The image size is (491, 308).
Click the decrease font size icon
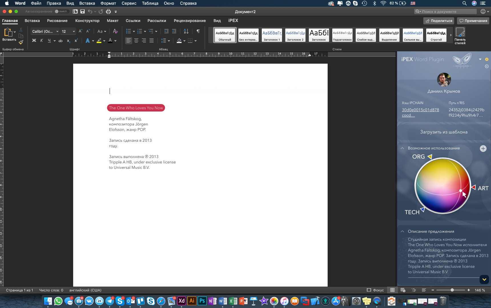pos(88,31)
